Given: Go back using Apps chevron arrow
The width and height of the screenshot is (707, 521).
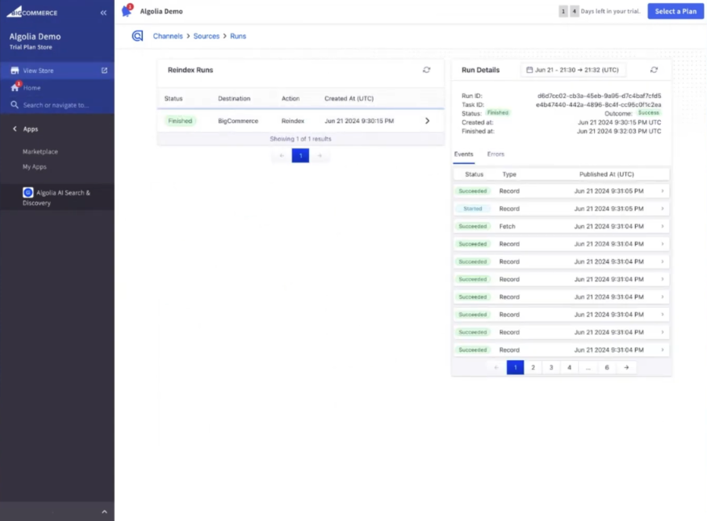Looking at the screenshot, I should [x=15, y=129].
